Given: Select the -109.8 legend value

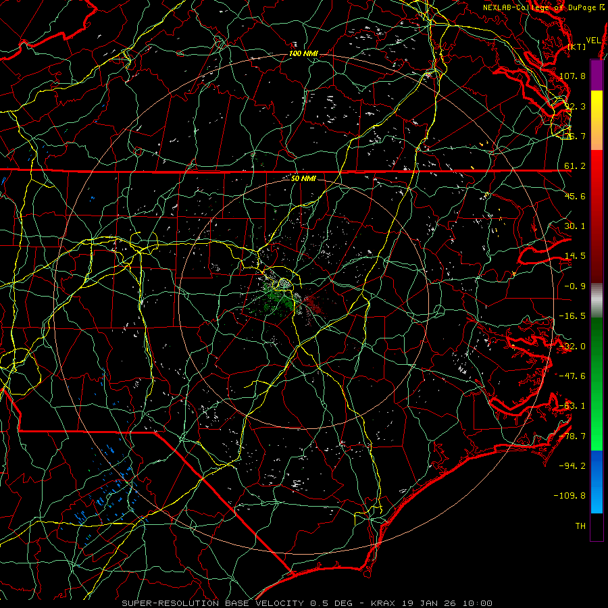Looking at the screenshot, I should point(569,496).
